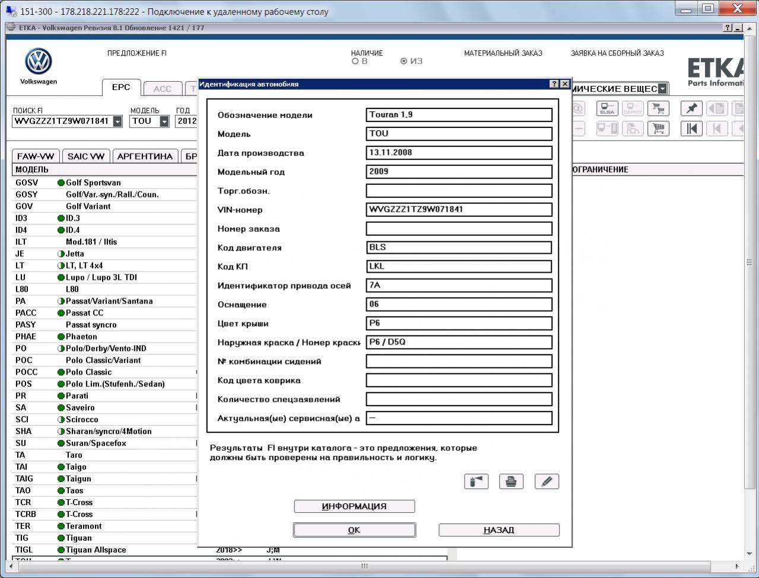Click the horizontal scrollbar right arrow
The height and width of the screenshot is (578, 759).
tap(736, 566)
